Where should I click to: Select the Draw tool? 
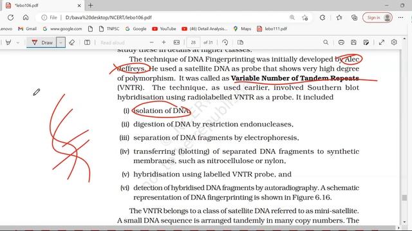point(42,42)
